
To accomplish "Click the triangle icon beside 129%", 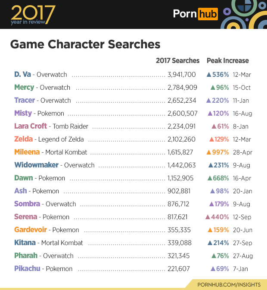I will (211, 139).
